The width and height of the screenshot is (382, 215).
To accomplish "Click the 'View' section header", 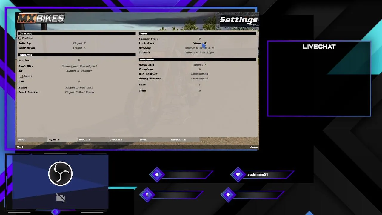I will (x=144, y=33).
